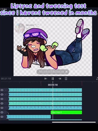The width and height of the screenshot is (98, 131).
Task: Select the third layer's clip bar
Action: click(45, 99)
